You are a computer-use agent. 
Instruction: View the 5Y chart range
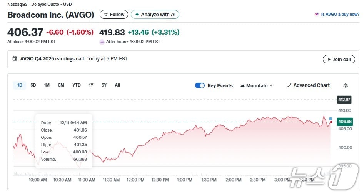[104, 85]
